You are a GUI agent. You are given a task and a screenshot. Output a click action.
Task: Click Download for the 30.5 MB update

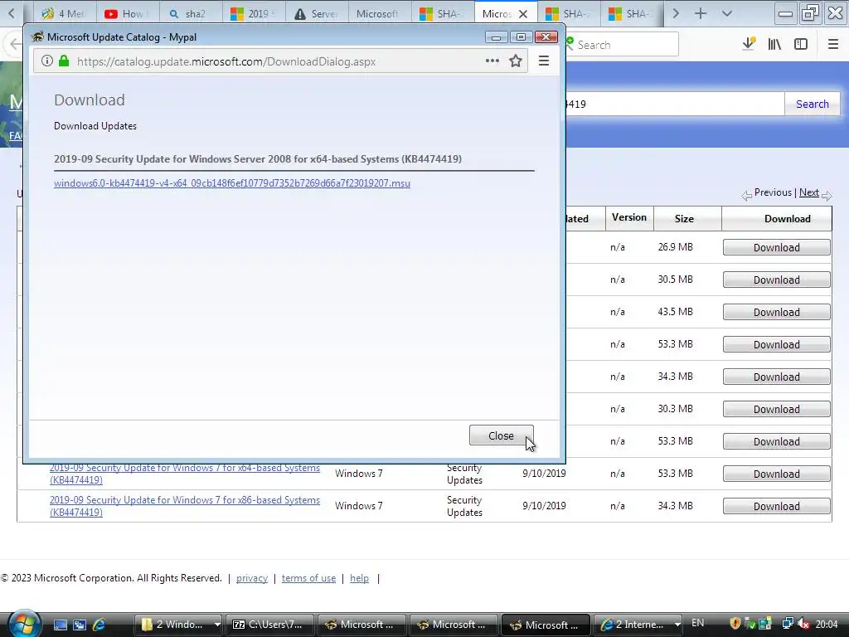click(776, 280)
